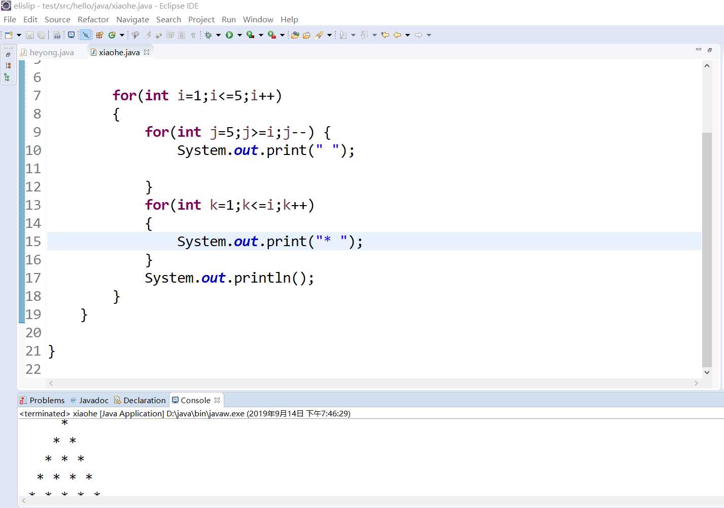
Task: Switch to the heyong.java editor tab
Action: click(x=47, y=52)
